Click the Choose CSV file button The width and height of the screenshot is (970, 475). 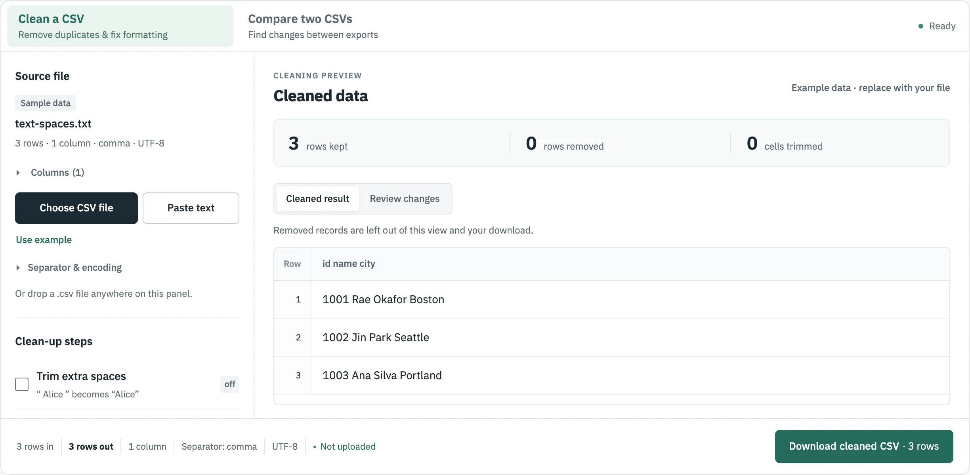[76, 208]
